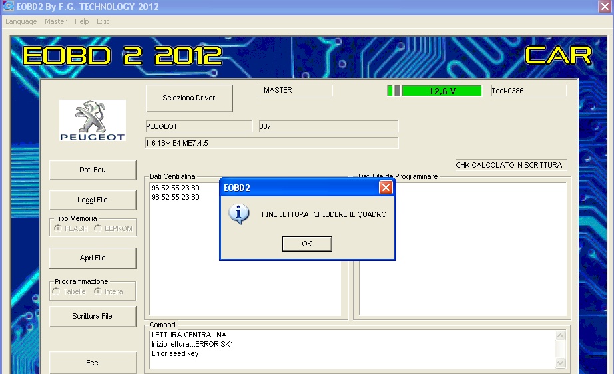
Task: Click the Leggi File button
Action: (x=93, y=200)
